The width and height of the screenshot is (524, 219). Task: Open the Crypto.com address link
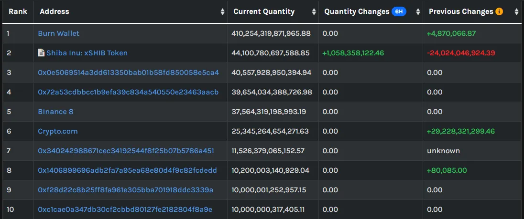tap(58, 131)
